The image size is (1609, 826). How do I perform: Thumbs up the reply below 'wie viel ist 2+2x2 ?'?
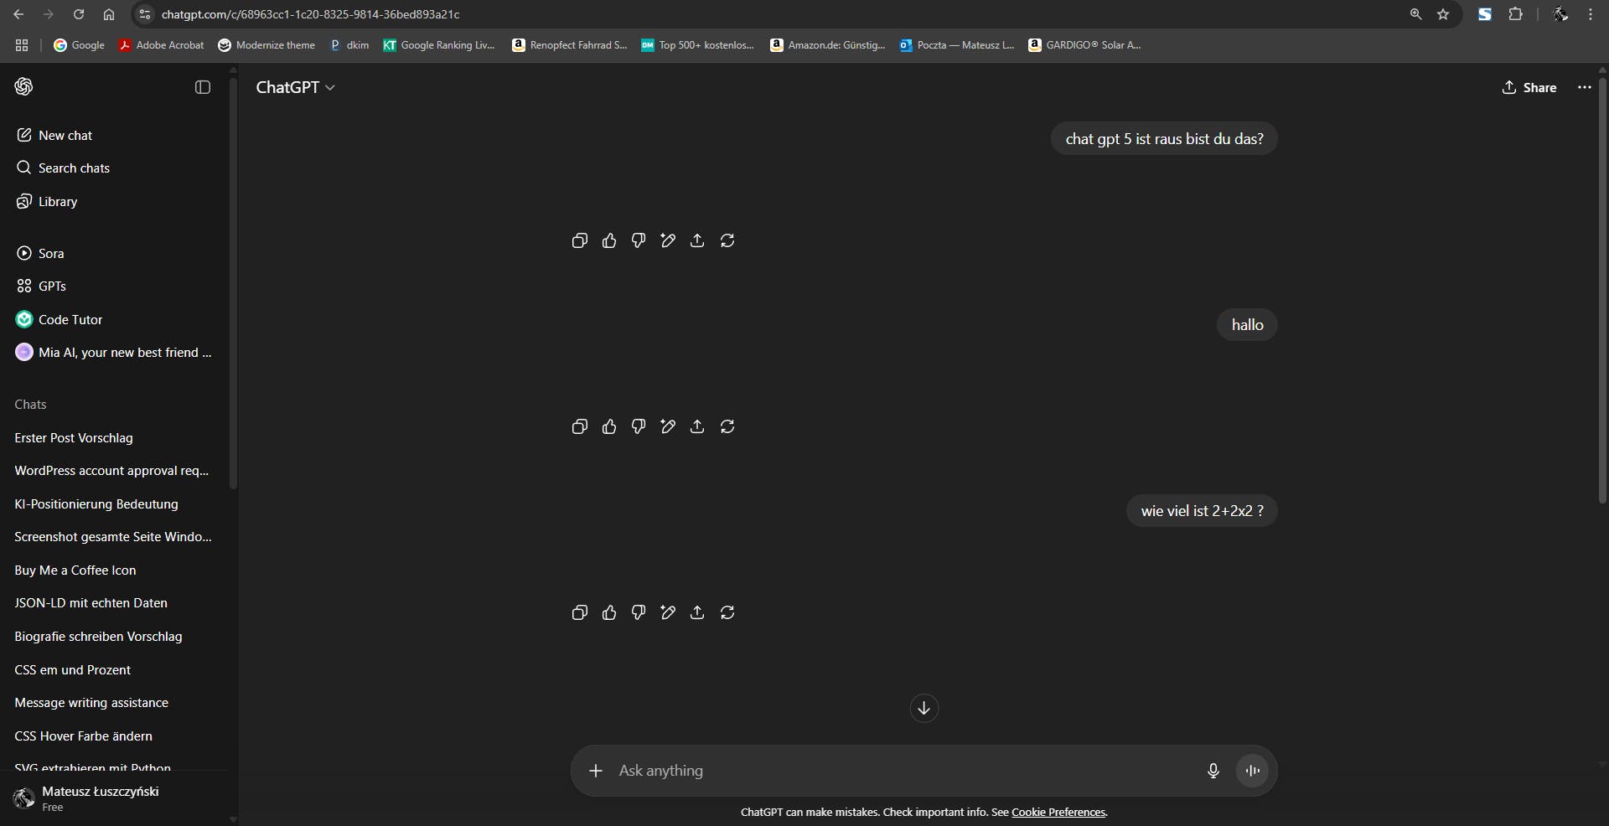(x=609, y=612)
